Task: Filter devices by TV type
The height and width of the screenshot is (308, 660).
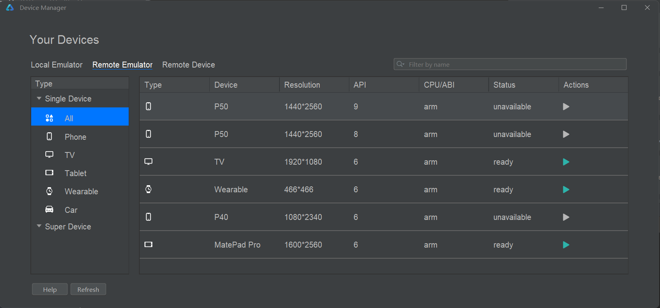Action: coord(80,155)
